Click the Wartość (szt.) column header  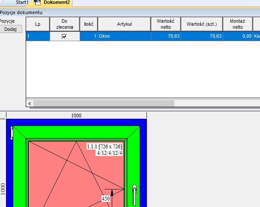(x=202, y=24)
